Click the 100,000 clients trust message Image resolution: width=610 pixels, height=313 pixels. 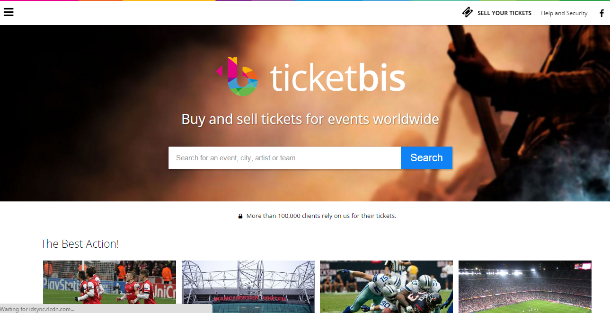321,216
